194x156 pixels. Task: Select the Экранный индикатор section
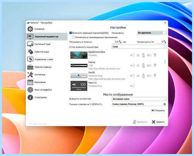pyautogui.click(x=47, y=37)
